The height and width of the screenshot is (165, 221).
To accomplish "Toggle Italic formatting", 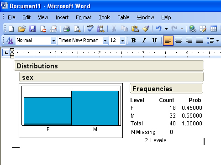I will [x=144, y=41].
